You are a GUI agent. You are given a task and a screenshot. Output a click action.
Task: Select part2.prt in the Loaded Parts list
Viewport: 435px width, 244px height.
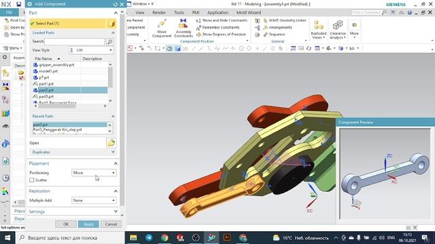(x=70, y=90)
